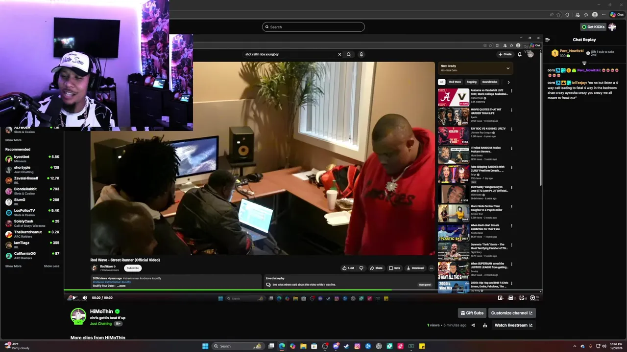Open BlondeRabbit channel in the sidebar
This screenshot has width=627, height=352.
click(32, 191)
